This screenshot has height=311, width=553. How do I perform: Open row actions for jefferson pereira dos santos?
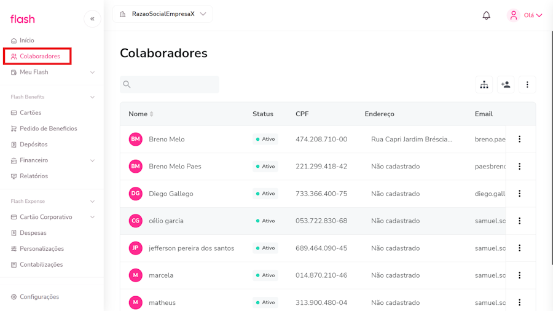[519, 248]
